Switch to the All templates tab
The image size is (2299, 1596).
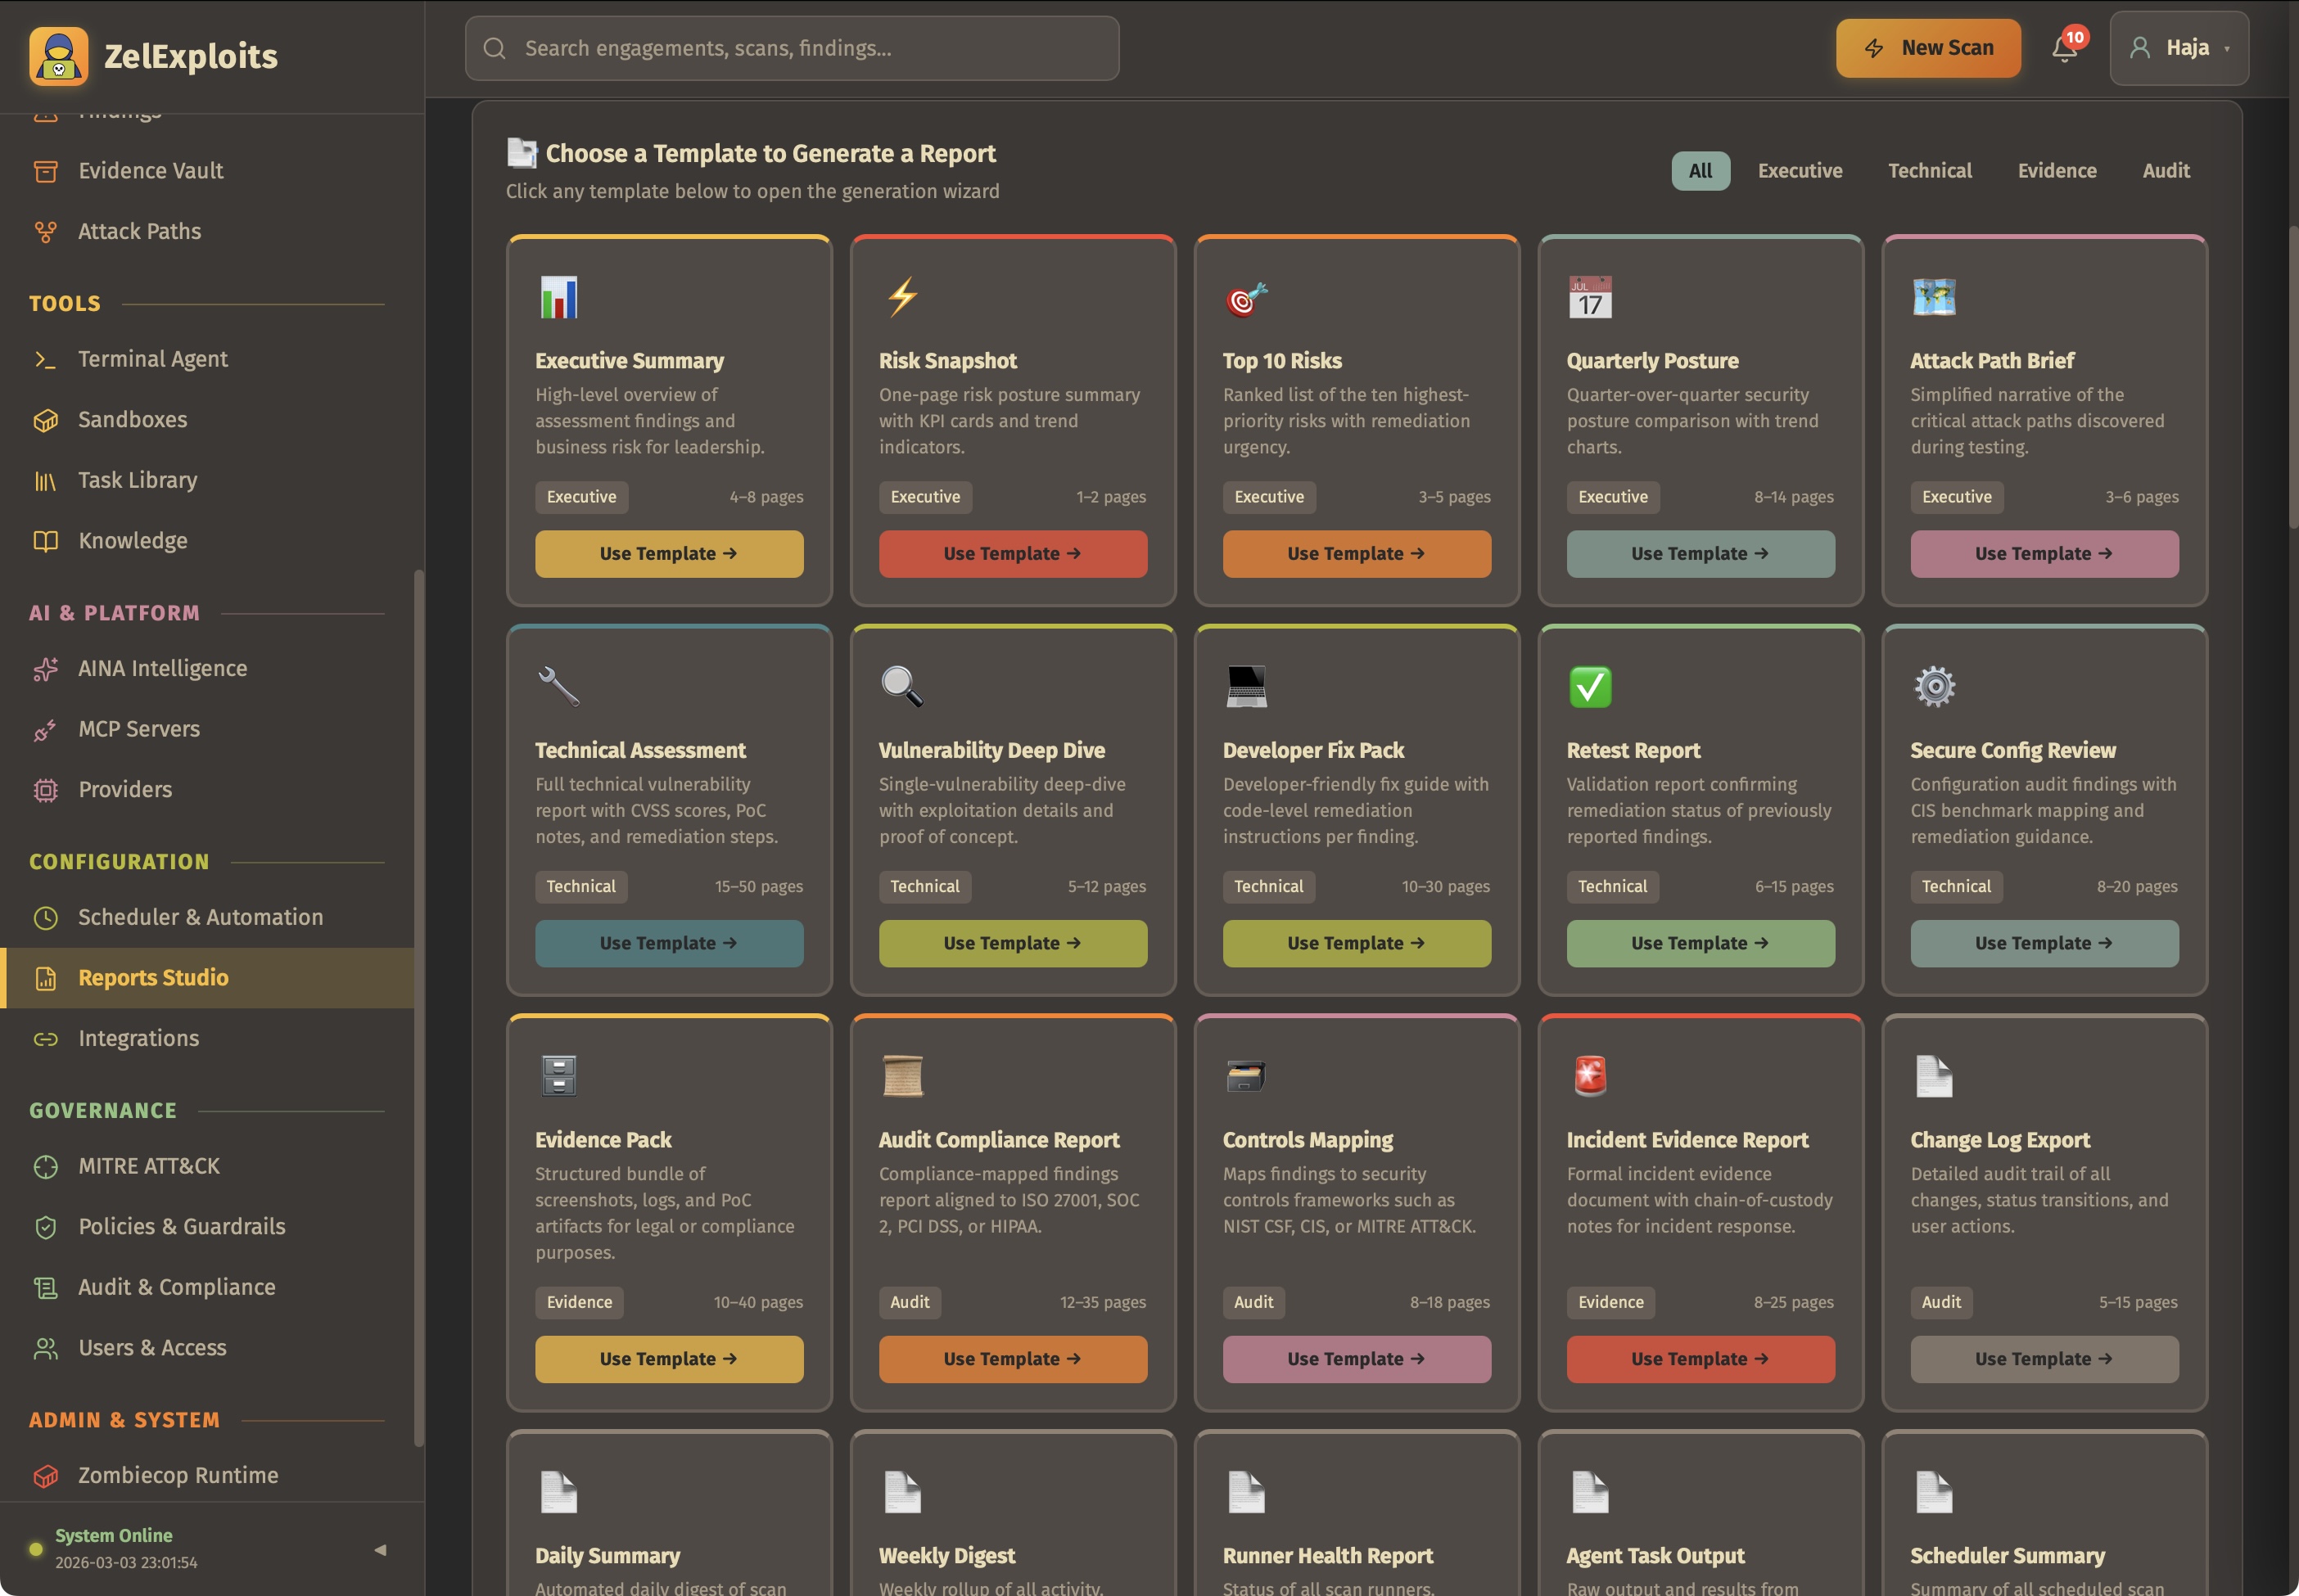1699,170
